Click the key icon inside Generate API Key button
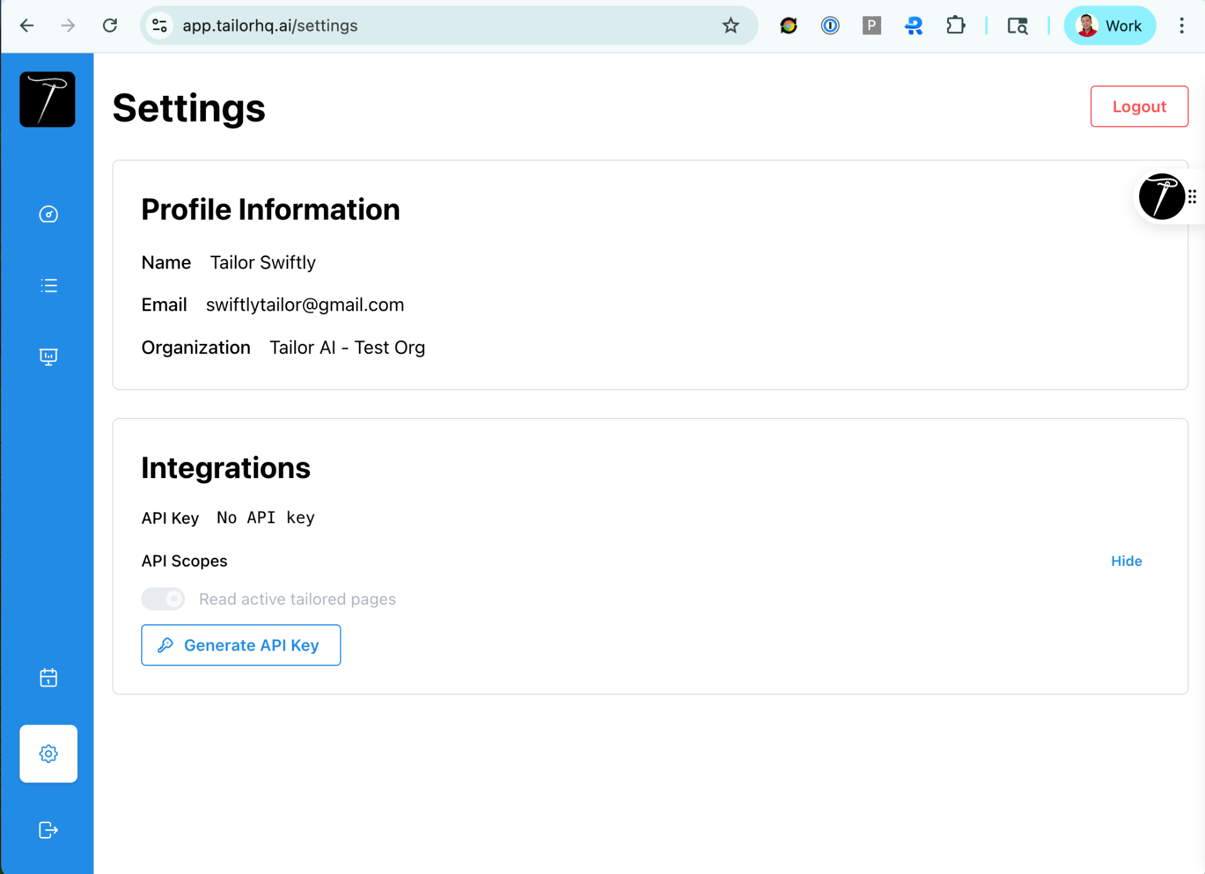Image resolution: width=1205 pixels, height=874 pixels. point(166,645)
